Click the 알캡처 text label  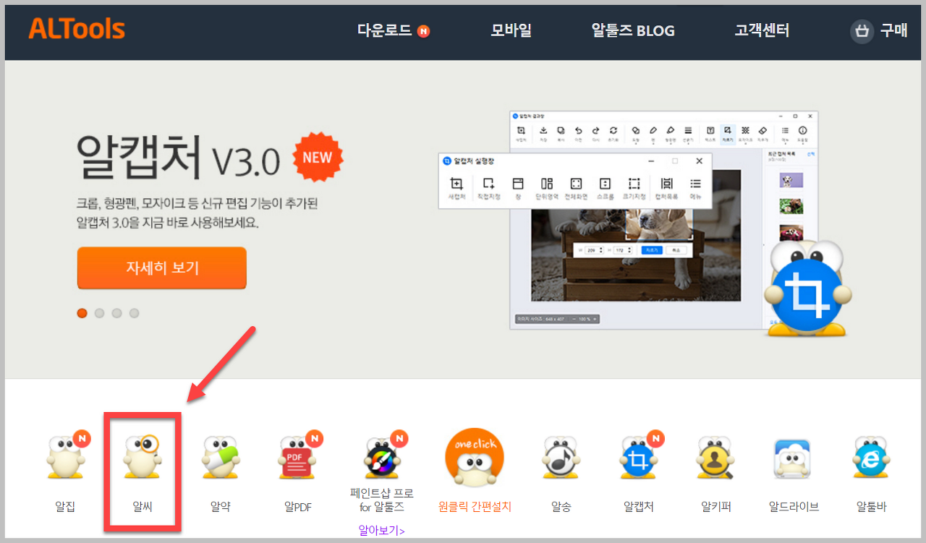pos(638,507)
